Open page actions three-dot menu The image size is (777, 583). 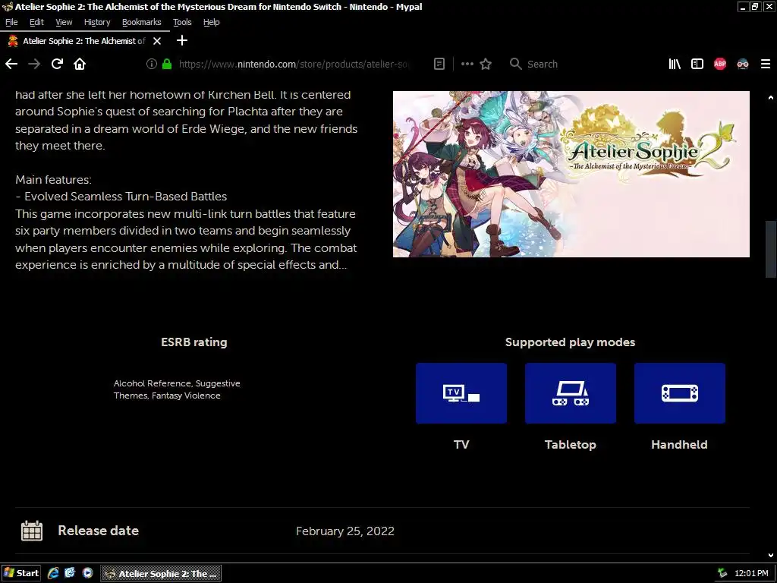coord(467,64)
